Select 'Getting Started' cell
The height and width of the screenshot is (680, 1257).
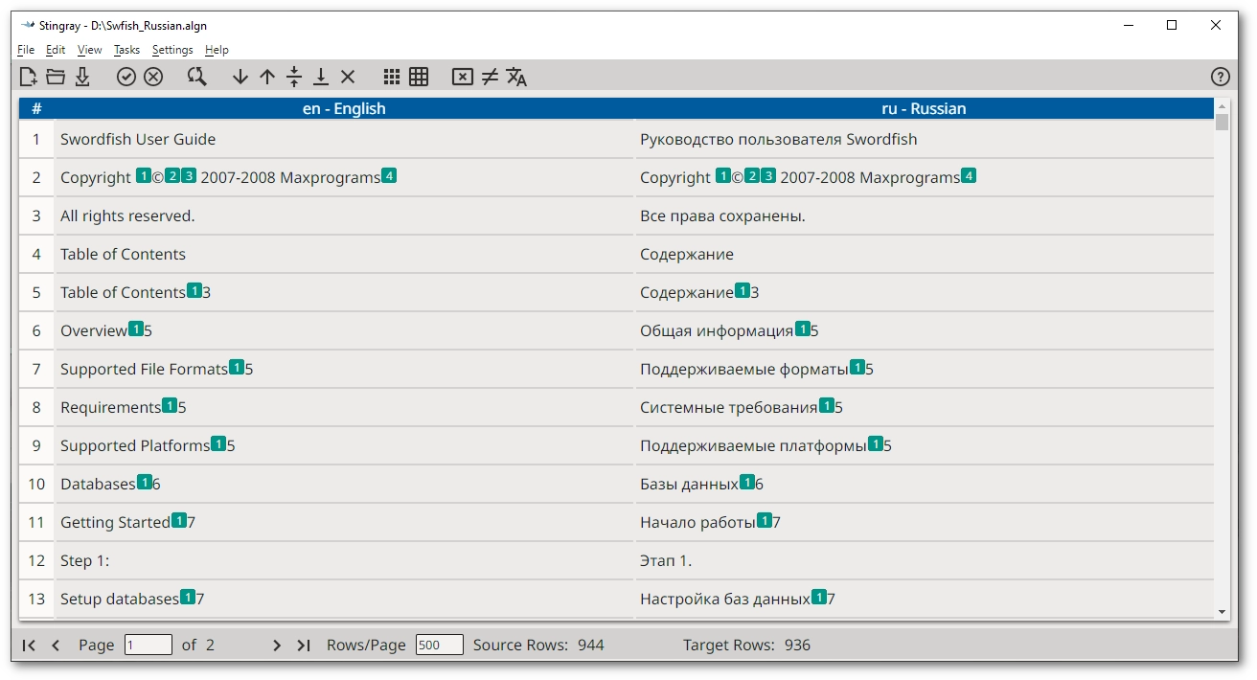[x=344, y=522]
